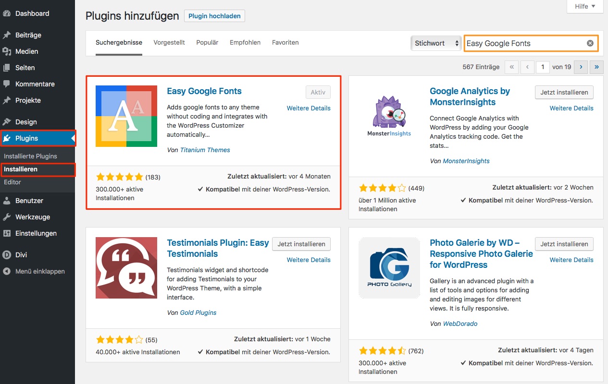Viewport: 608px width, 384px height.
Task: Open the WebDorado author link
Action: pos(460,324)
